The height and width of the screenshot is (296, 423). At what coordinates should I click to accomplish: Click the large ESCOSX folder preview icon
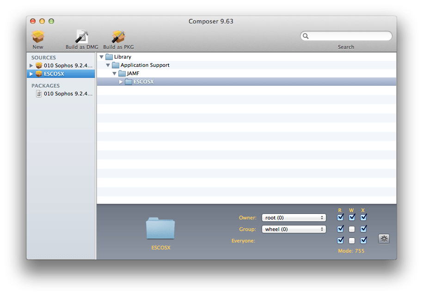point(160,228)
